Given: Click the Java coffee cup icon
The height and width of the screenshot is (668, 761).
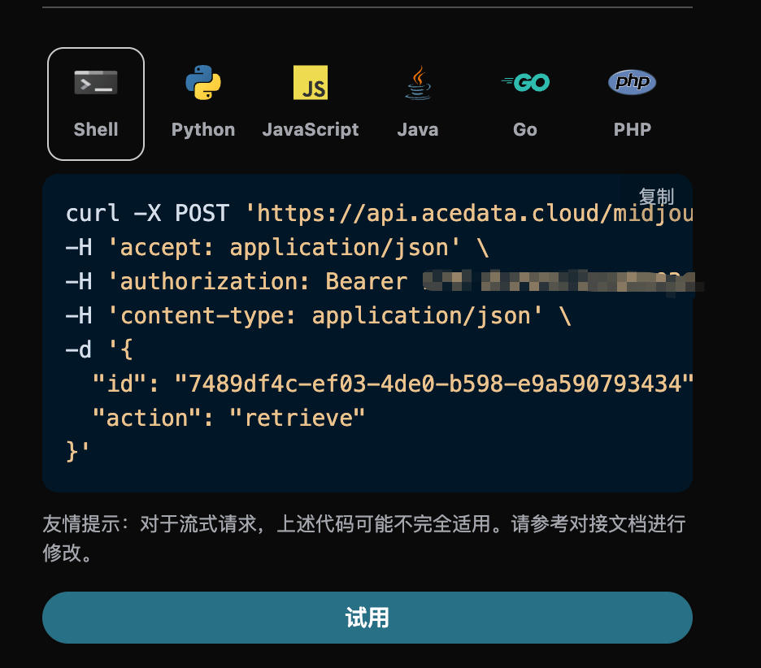Looking at the screenshot, I should click(418, 83).
